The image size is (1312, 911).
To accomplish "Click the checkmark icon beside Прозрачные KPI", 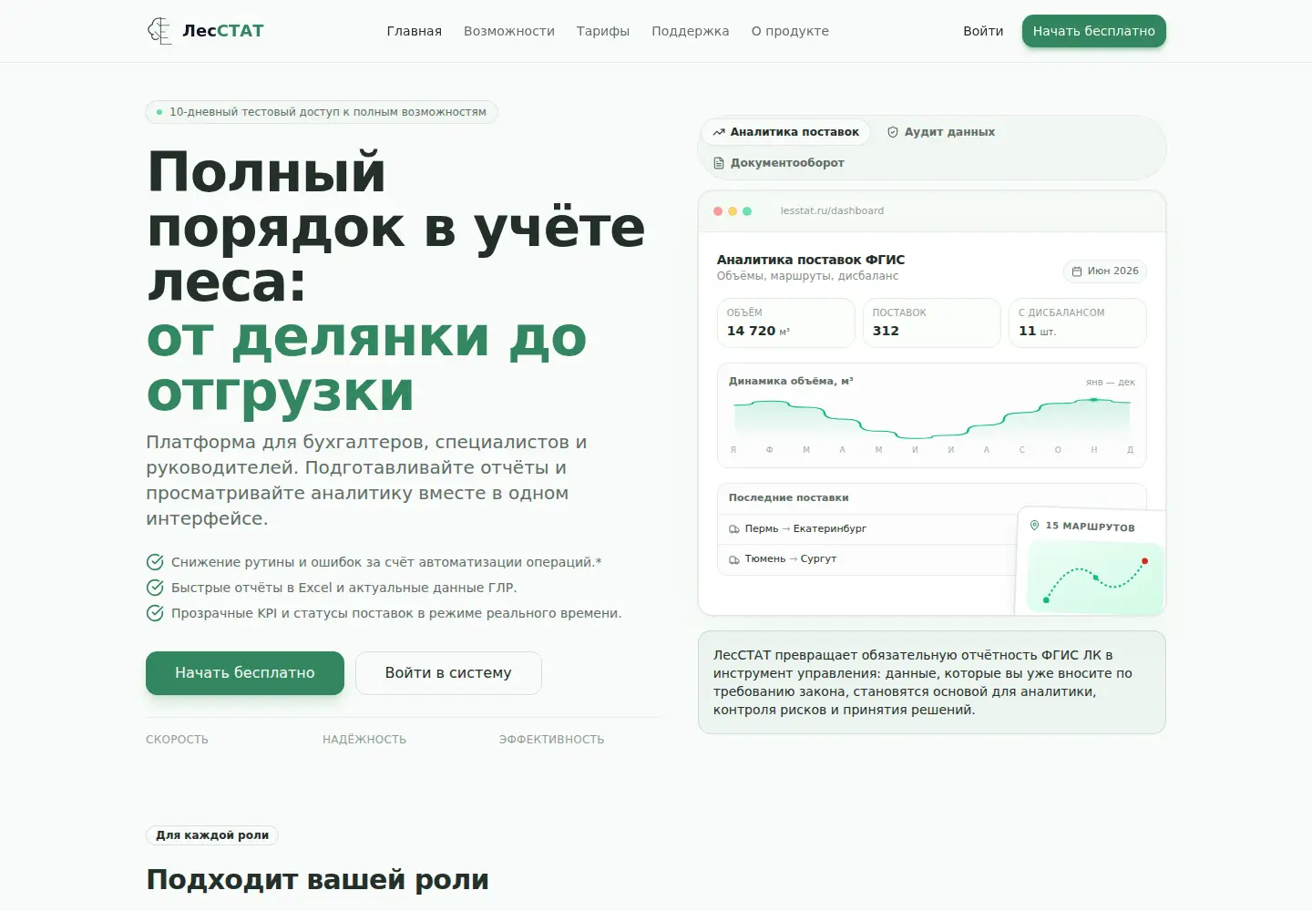I will pyautogui.click(x=155, y=613).
